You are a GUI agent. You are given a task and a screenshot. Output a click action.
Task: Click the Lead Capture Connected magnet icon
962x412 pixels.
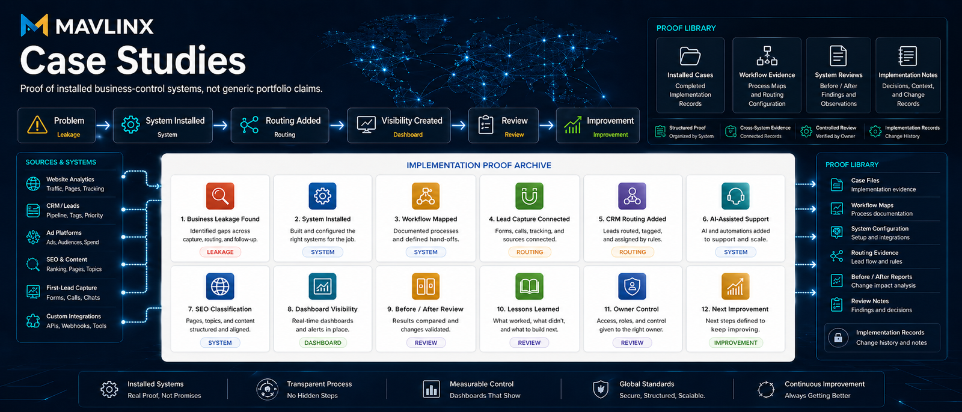529,196
